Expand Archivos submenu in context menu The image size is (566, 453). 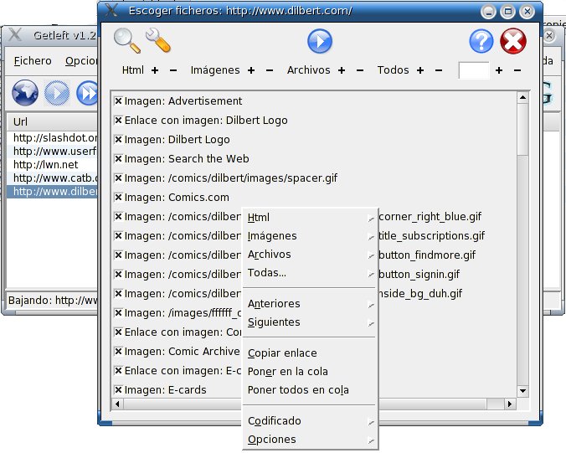click(311, 255)
